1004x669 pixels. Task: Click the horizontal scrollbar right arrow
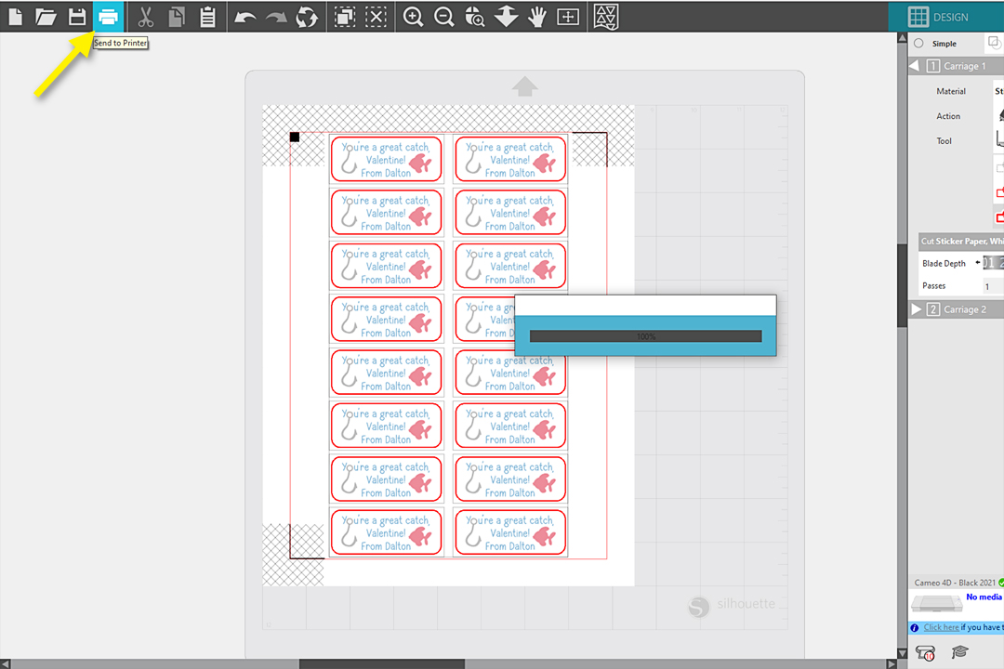pos(892,663)
